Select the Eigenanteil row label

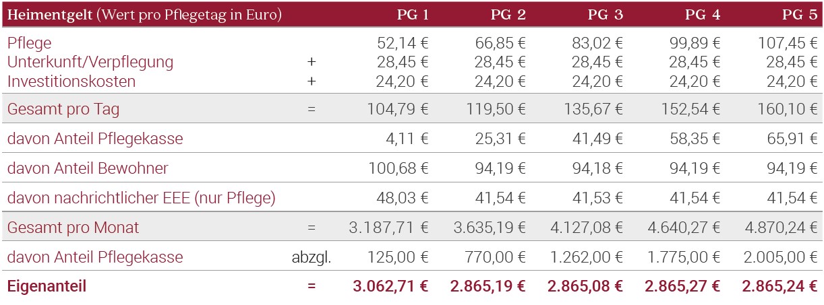47,286
